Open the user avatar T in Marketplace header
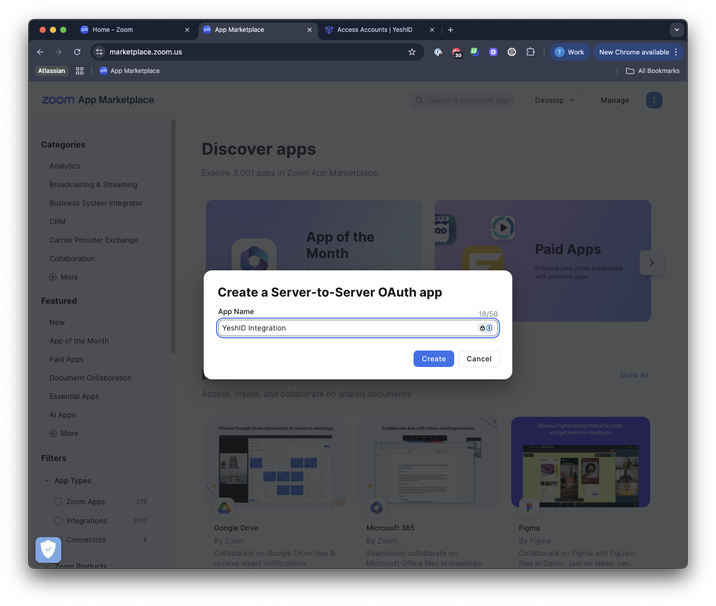 [654, 100]
